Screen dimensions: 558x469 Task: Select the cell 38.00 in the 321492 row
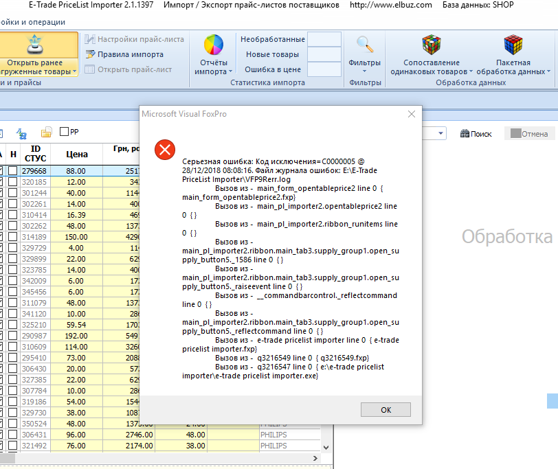(x=181, y=446)
